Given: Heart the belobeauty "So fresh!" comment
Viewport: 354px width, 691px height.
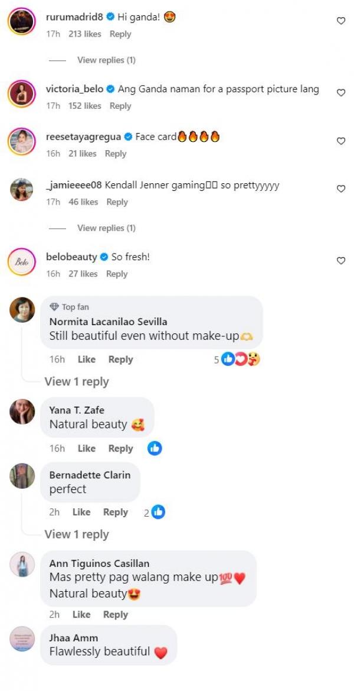Looking at the screenshot, I should 340,261.
